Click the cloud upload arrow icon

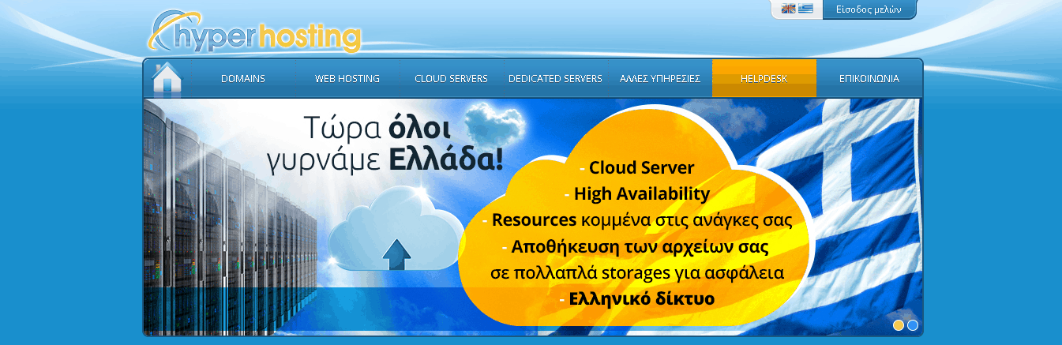click(397, 253)
